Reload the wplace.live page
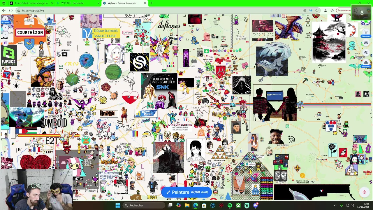This screenshot has height=210, width=373. [11, 10]
